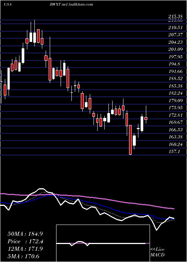This screenshot has width=187, height=262.
Task: Click the 204.23 price level label
Action: [175, 42]
